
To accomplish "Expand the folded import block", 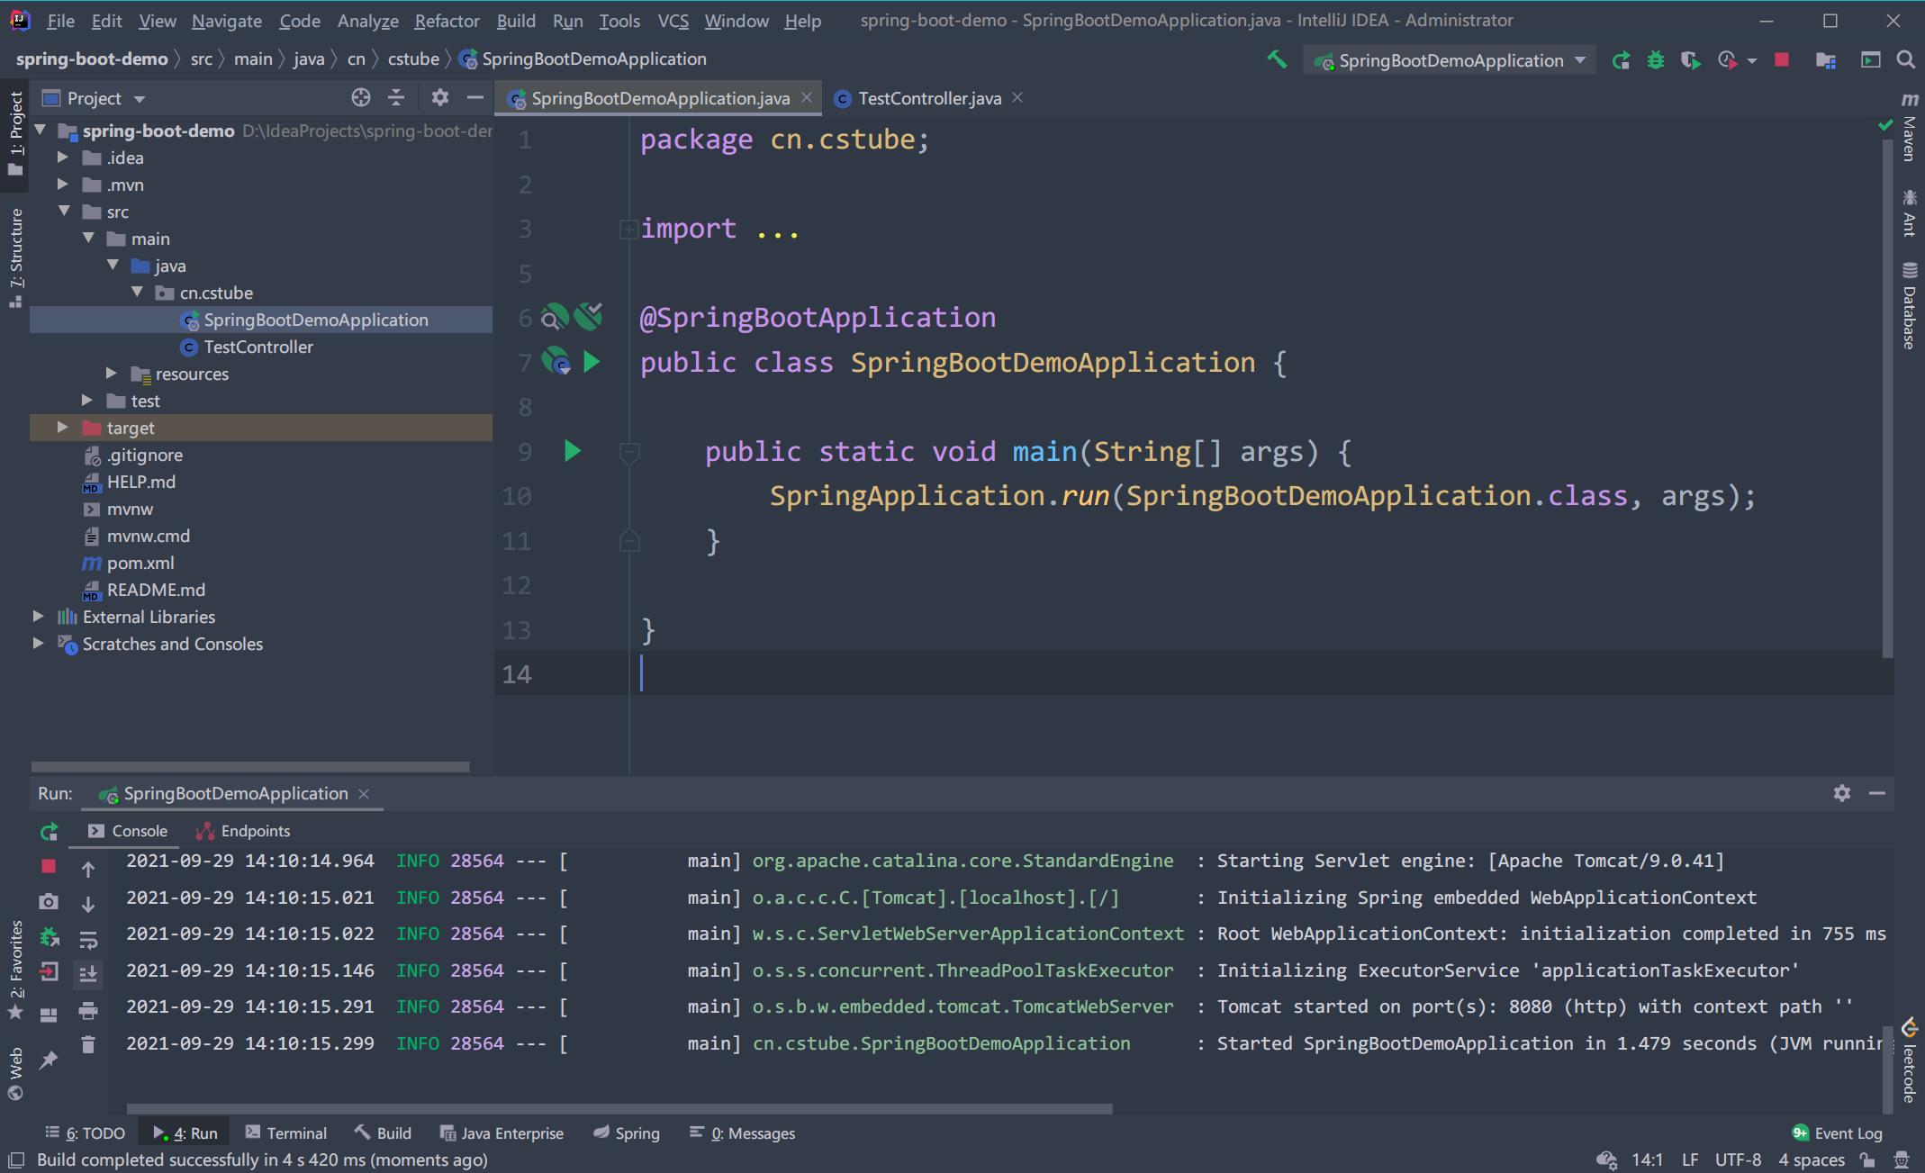I will coord(628,229).
